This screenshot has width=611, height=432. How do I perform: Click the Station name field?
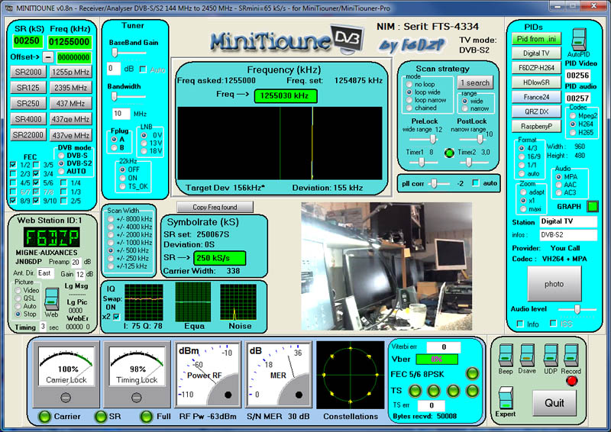[x=568, y=221]
